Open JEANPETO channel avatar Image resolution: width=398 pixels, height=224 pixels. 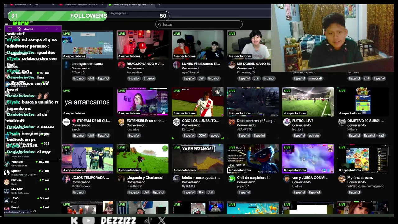[232, 122]
